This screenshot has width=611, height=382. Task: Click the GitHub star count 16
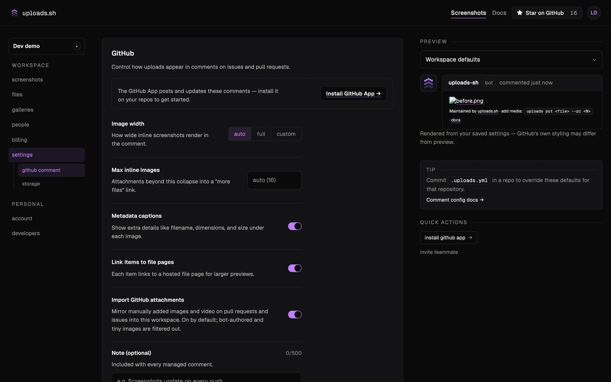(574, 13)
